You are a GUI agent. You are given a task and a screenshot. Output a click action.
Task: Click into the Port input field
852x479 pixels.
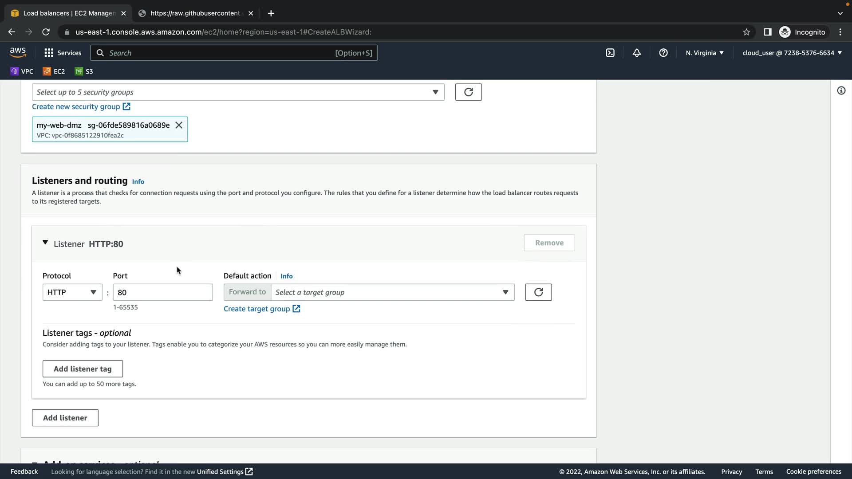pyautogui.click(x=163, y=292)
